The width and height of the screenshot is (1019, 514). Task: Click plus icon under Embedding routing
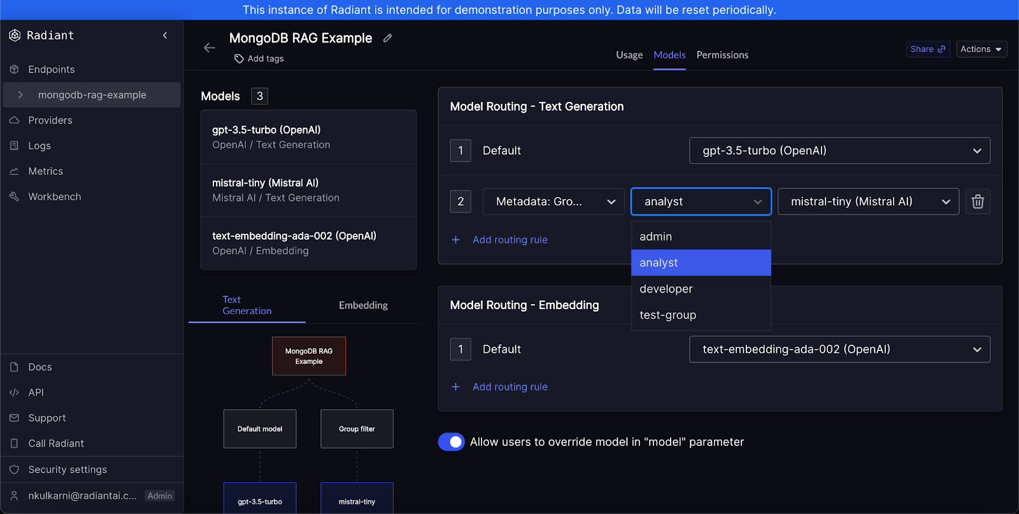(x=455, y=387)
